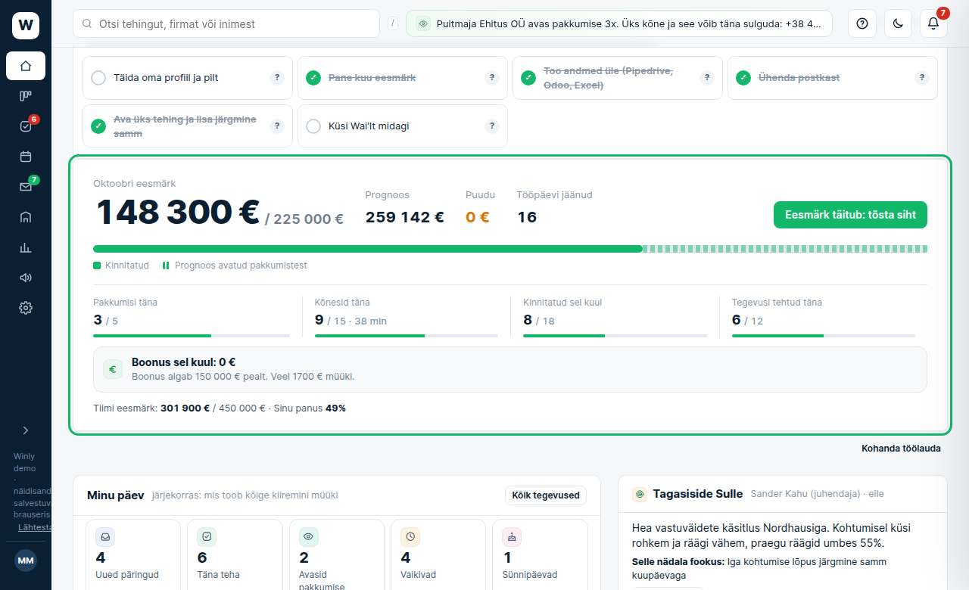Show help for 'Ava üks tehing' step

click(x=277, y=126)
